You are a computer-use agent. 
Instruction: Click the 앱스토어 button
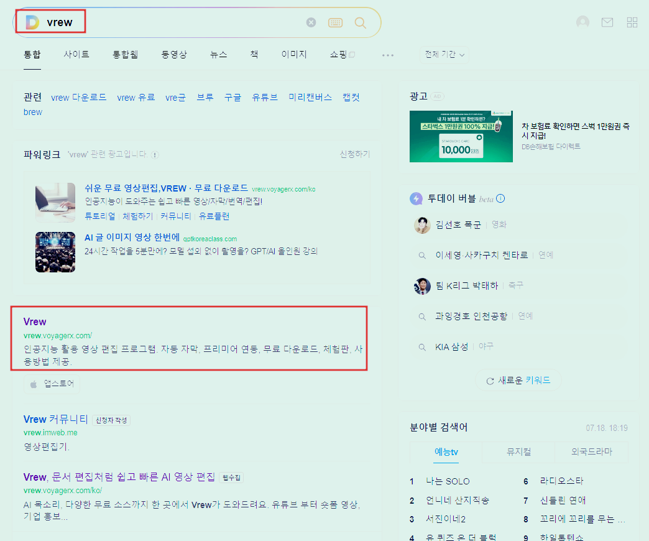[x=52, y=384]
